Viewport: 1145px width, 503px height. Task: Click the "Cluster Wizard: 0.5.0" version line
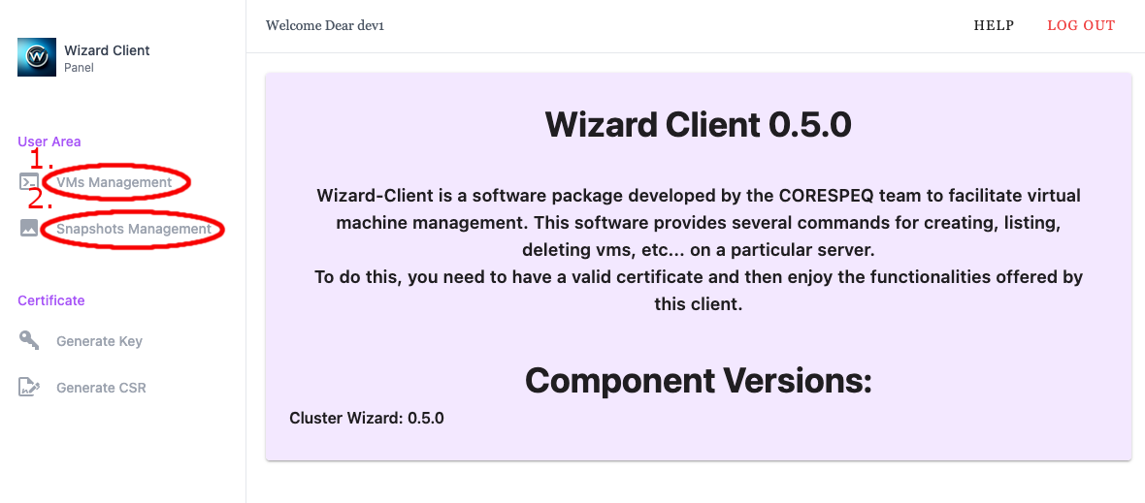(x=367, y=419)
